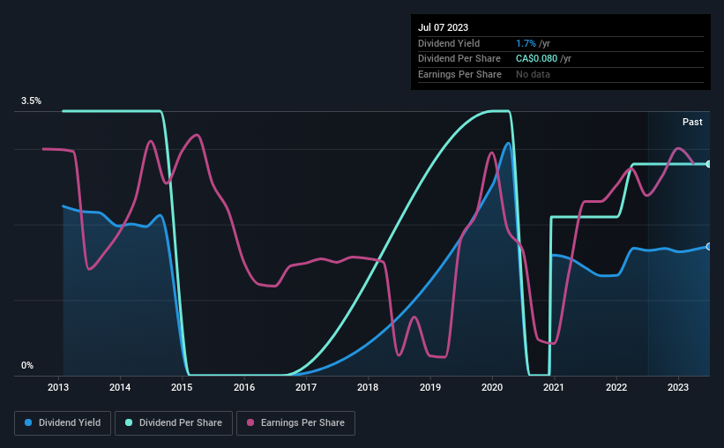Toggle the Earnings Per Share legend button
Image resolution: width=724 pixels, height=448 pixels.
295,423
